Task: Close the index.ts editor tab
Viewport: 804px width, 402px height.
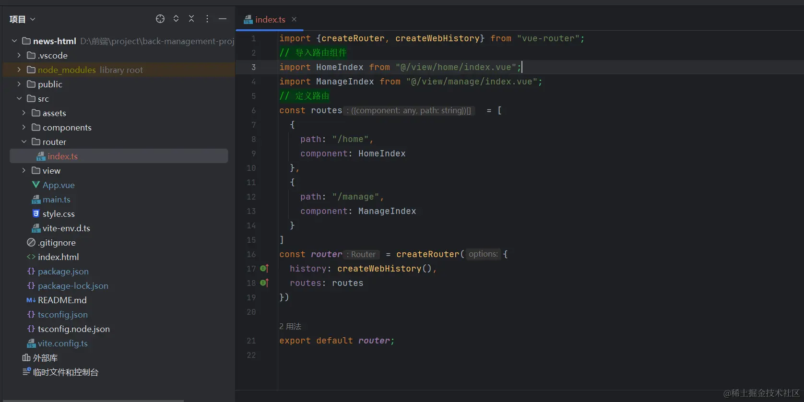Action: click(294, 19)
